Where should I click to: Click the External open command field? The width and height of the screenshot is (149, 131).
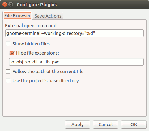(x=74, y=33)
